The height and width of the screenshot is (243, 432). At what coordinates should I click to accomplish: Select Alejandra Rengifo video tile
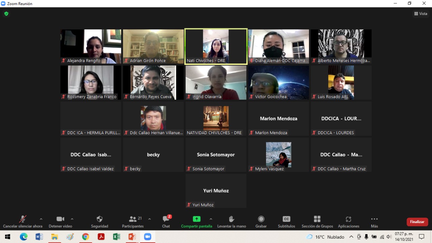(x=91, y=46)
